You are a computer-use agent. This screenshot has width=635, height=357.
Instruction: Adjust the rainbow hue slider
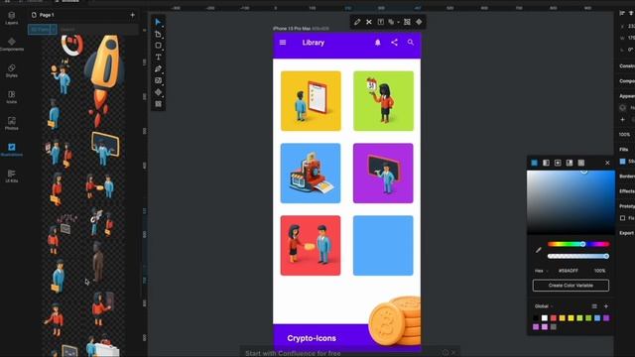click(578, 244)
